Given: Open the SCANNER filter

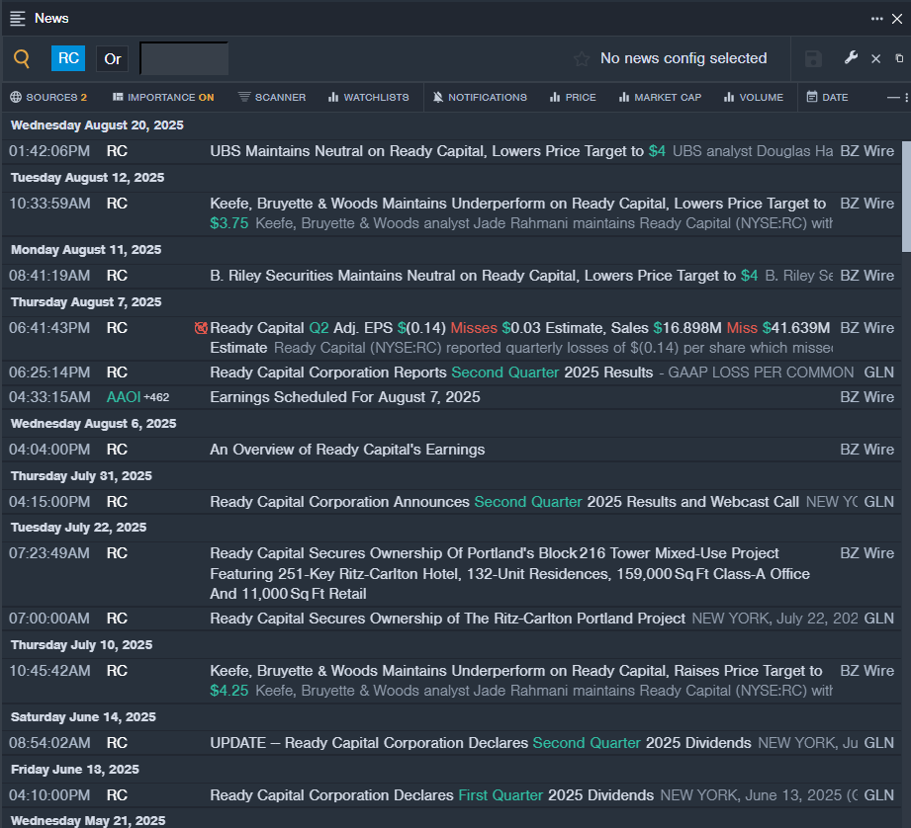Looking at the screenshot, I should pyautogui.click(x=272, y=97).
